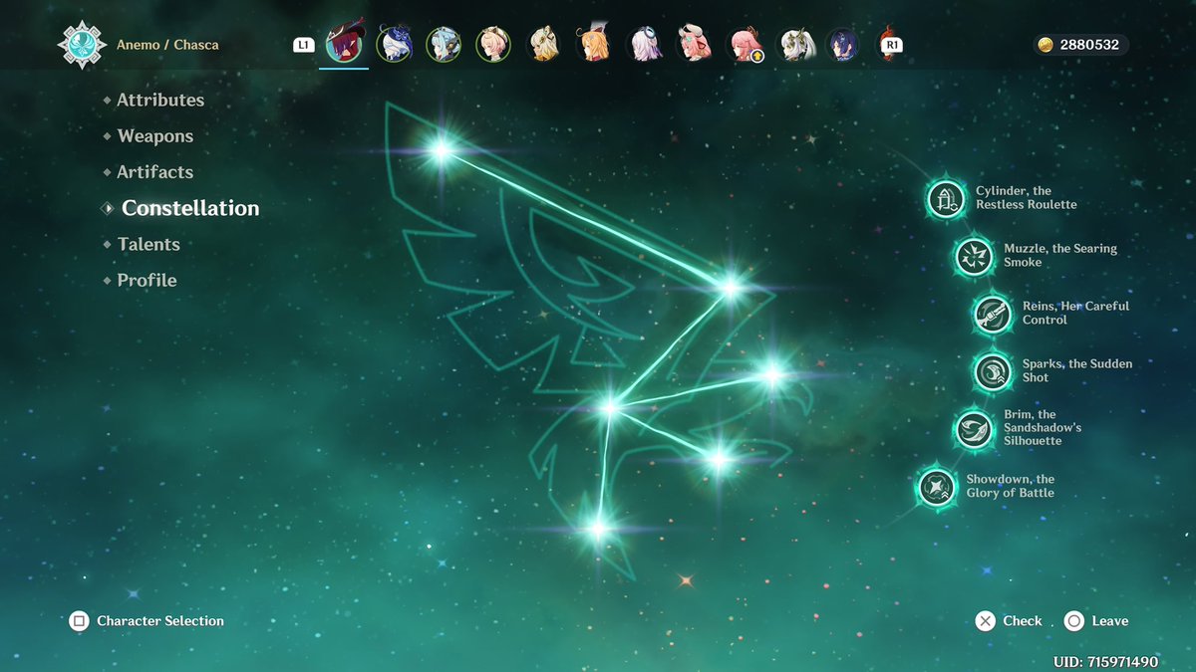View Showdown, the Glory of Battle icon
Image resolution: width=1196 pixels, height=672 pixels.
click(936, 487)
